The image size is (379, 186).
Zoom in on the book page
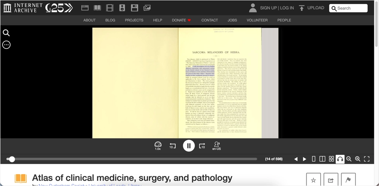(x=358, y=159)
